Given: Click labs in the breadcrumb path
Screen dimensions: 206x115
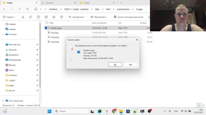Looking at the screenshot, I should click(97, 9).
